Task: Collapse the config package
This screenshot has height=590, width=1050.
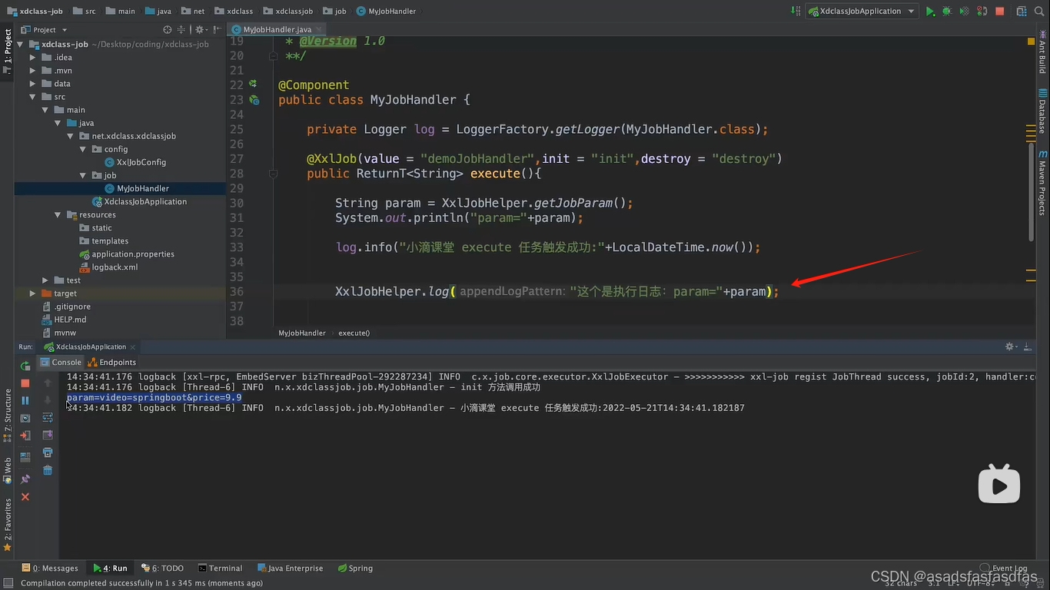Action: (x=83, y=149)
